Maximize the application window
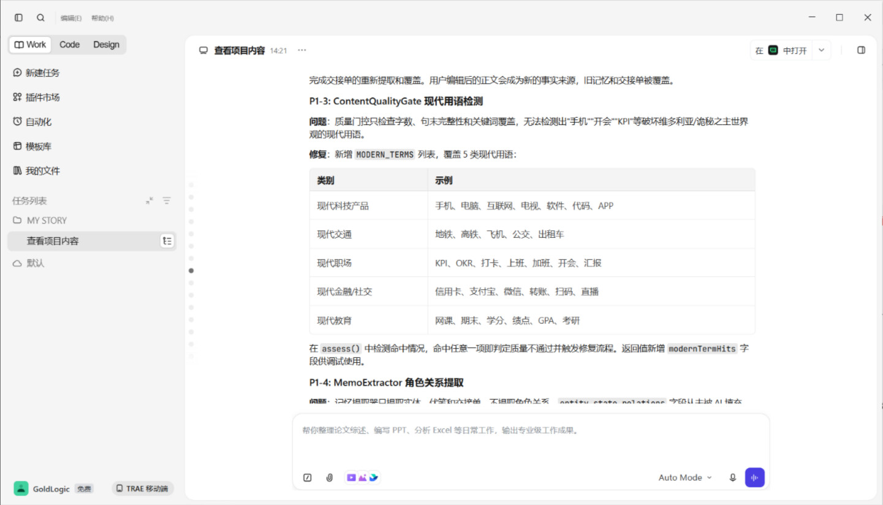 click(x=839, y=18)
